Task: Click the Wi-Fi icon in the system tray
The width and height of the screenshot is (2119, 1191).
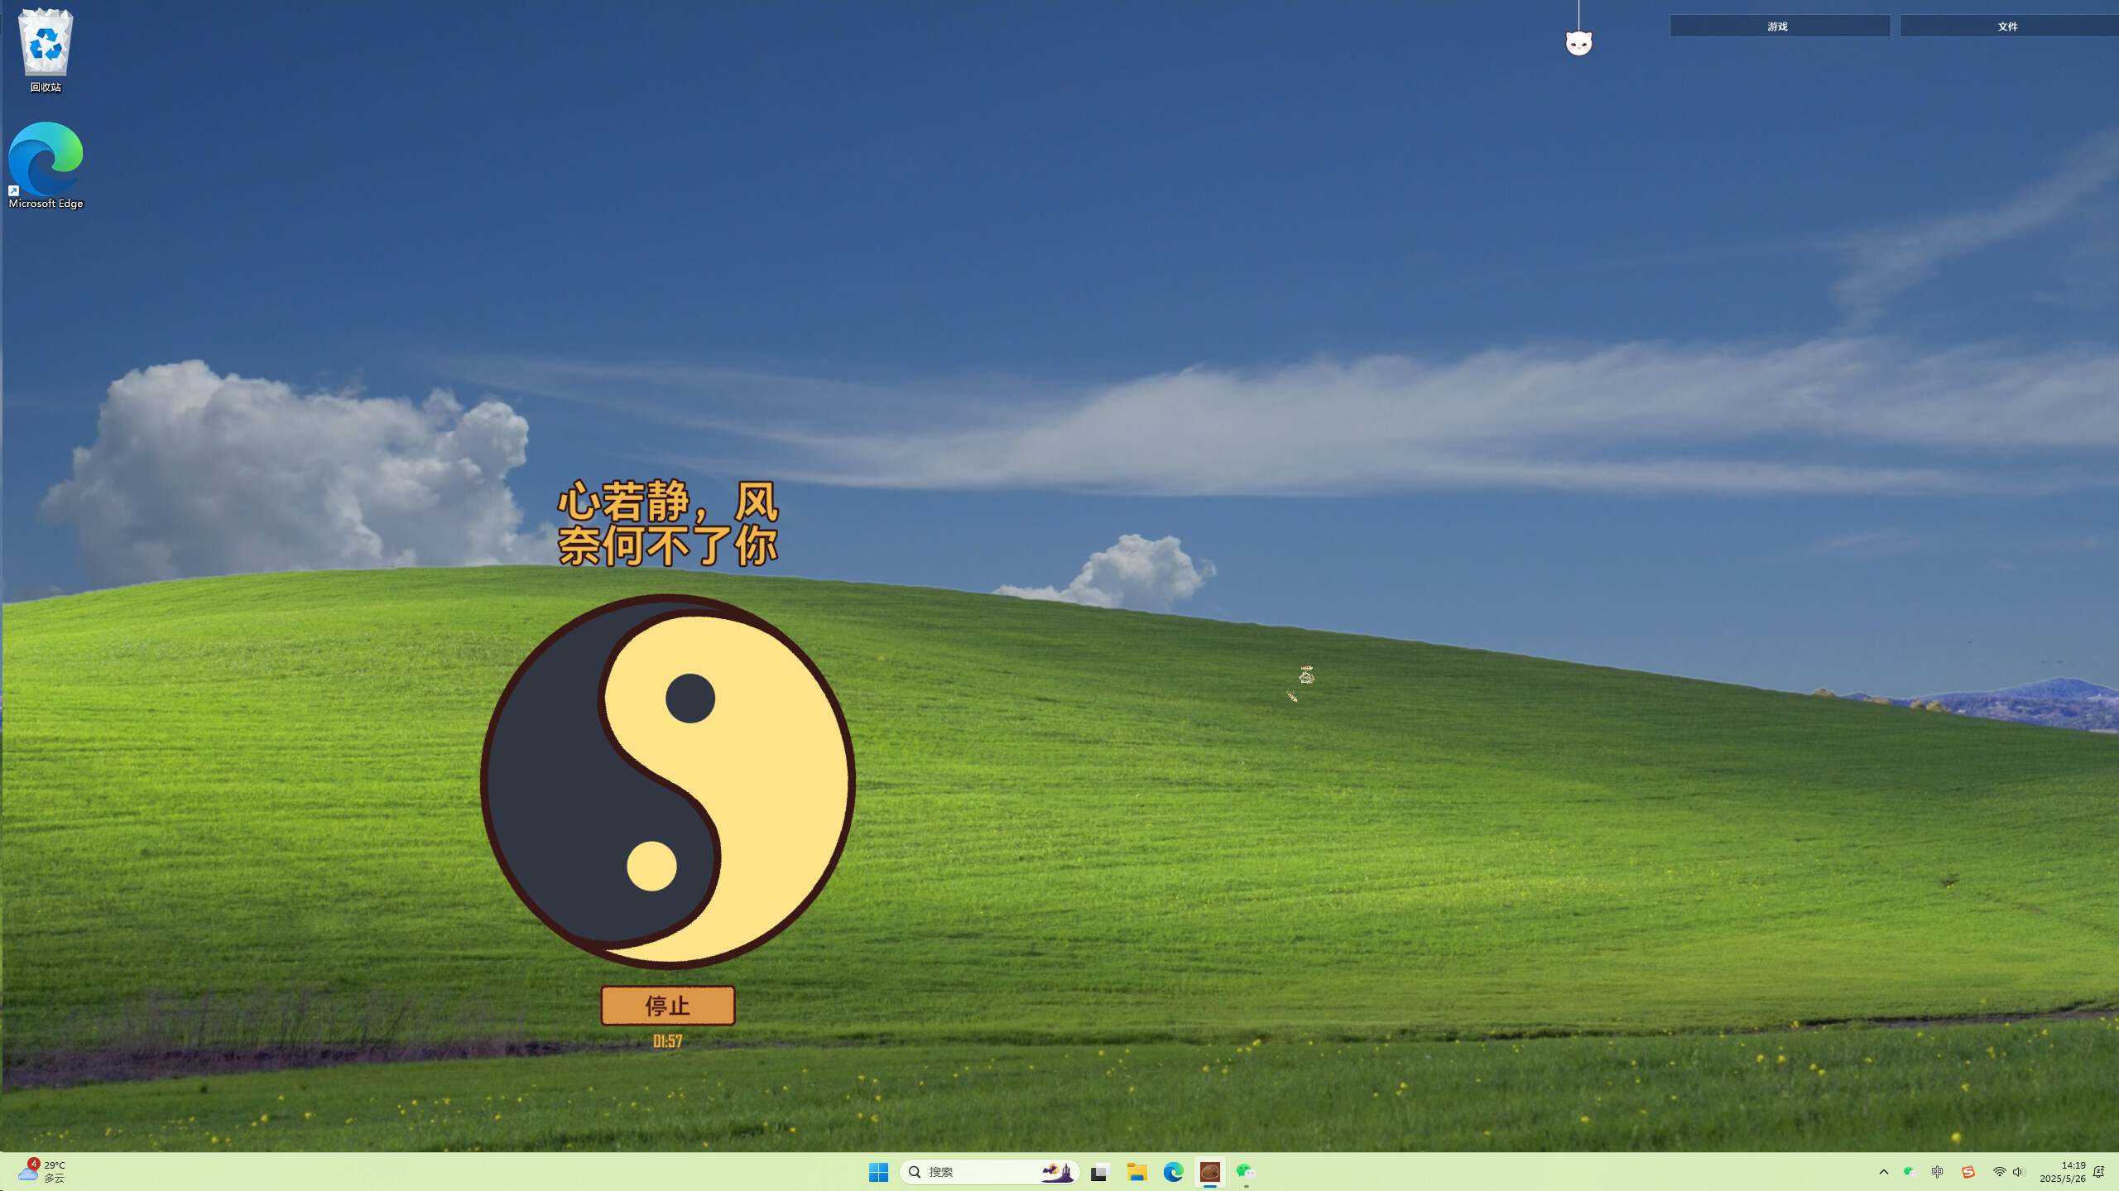Action: click(1997, 1172)
